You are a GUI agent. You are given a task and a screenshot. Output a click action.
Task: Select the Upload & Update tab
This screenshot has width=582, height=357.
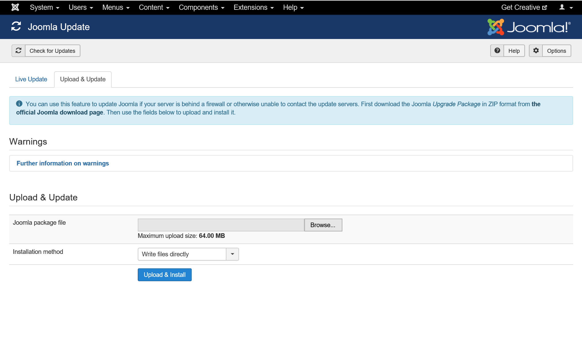pyautogui.click(x=83, y=79)
